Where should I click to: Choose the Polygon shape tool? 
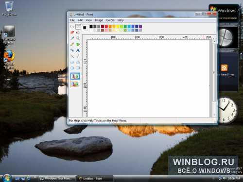[x=78, y=62]
